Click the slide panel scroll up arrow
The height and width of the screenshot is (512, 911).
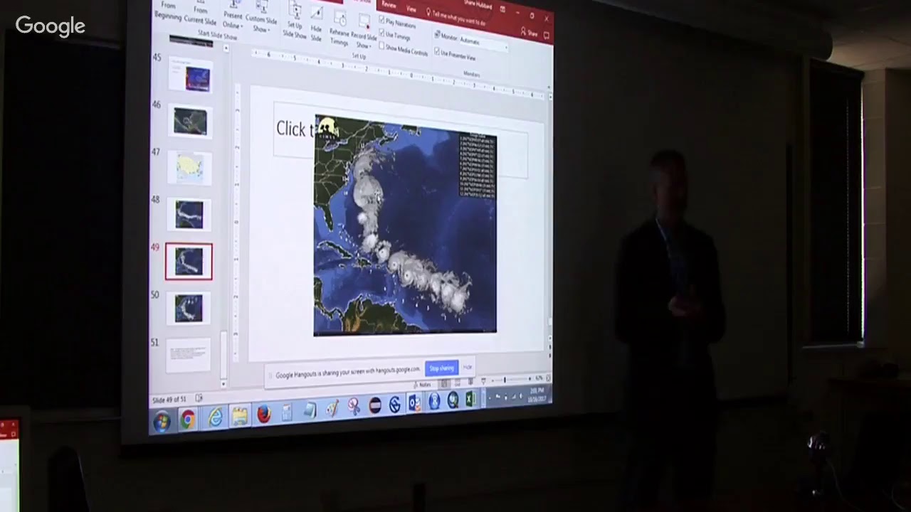pyautogui.click(x=226, y=48)
